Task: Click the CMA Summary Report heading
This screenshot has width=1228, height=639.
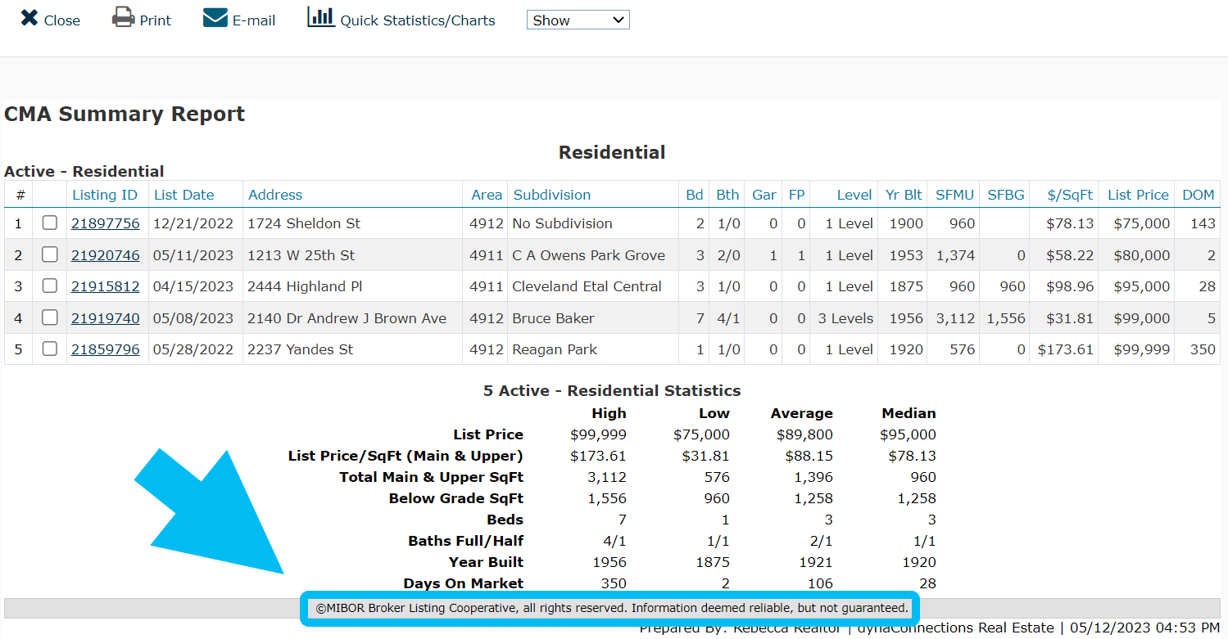Action: 125,114
